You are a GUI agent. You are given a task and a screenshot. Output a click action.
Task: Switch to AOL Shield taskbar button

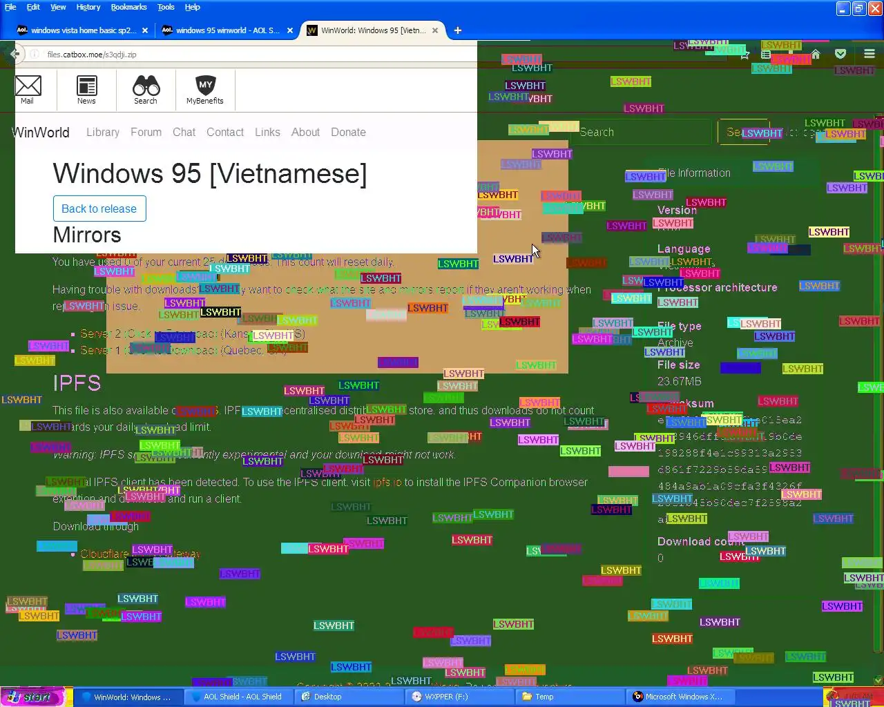click(x=238, y=697)
